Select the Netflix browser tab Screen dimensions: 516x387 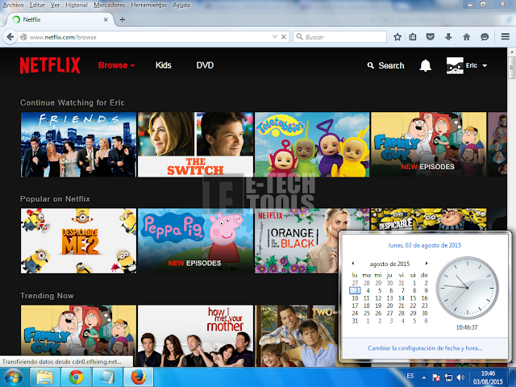pos(59,19)
